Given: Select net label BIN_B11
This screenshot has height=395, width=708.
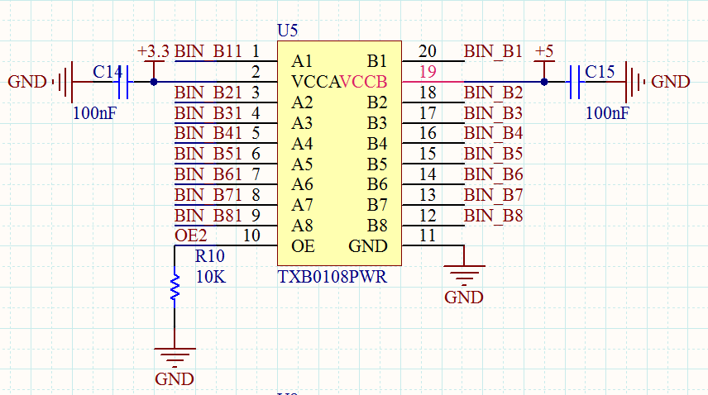Looking at the screenshot, I should (208, 51).
